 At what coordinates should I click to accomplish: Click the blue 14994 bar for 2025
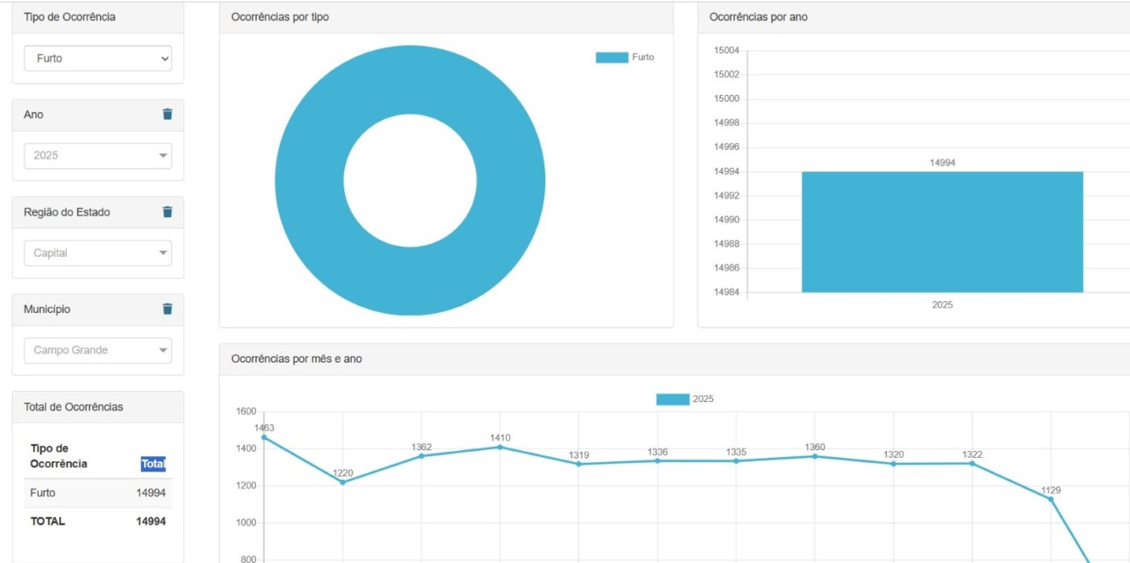click(x=942, y=232)
